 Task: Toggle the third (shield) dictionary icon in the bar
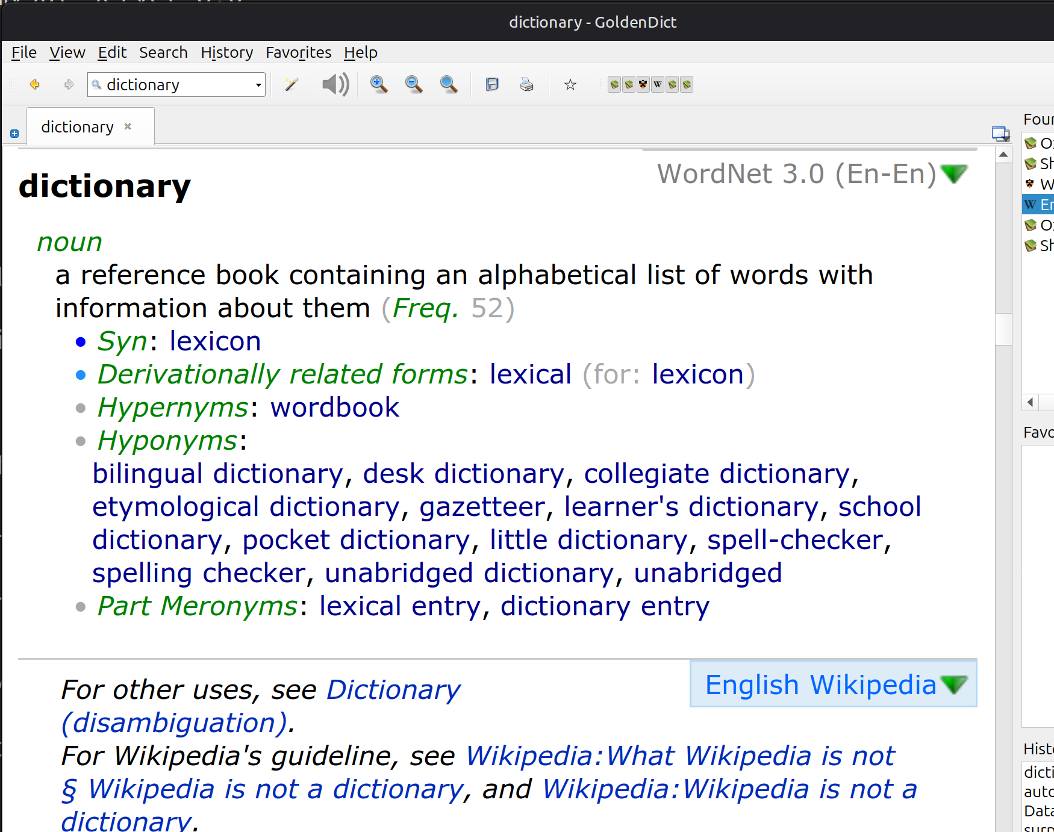coord(643,84)
